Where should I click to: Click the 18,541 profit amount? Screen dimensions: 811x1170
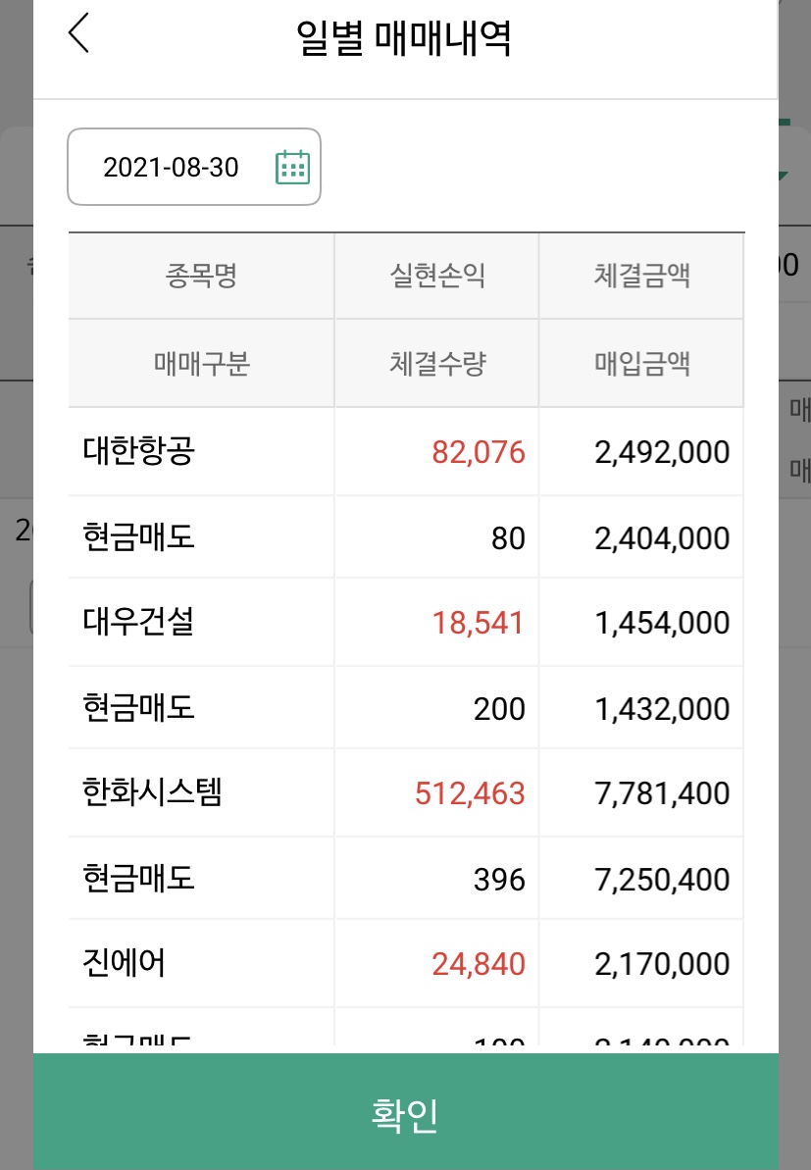479,623
